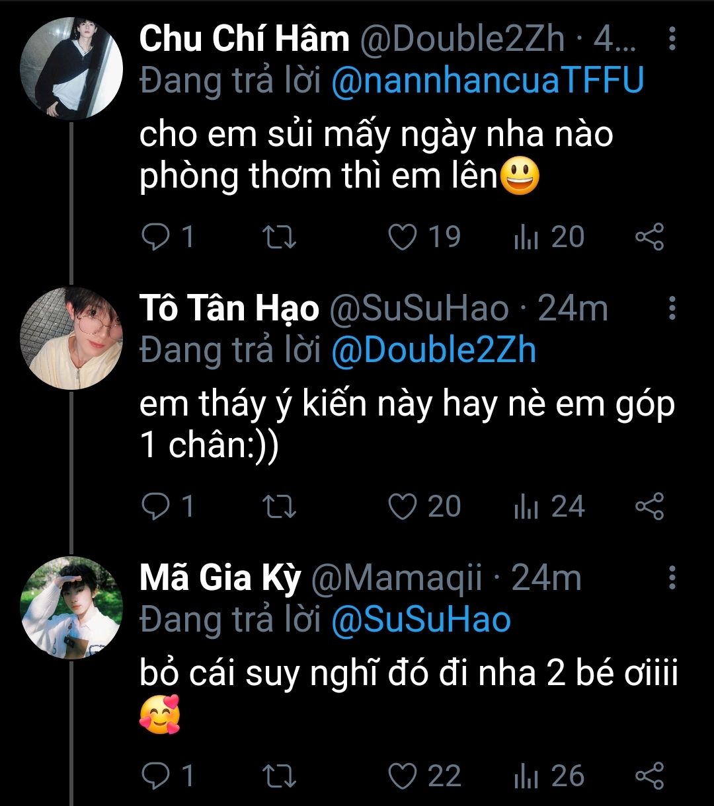Image resolution: width=714 pixels, height=806 pixels.
Task: Reply to Chu Chí Hâm's tweet
Action: pos(156,237)
